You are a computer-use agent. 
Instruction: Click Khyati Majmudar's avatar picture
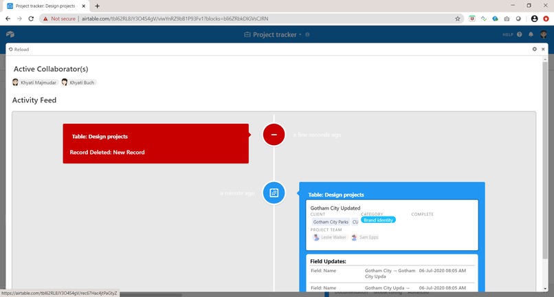(15, 82)
